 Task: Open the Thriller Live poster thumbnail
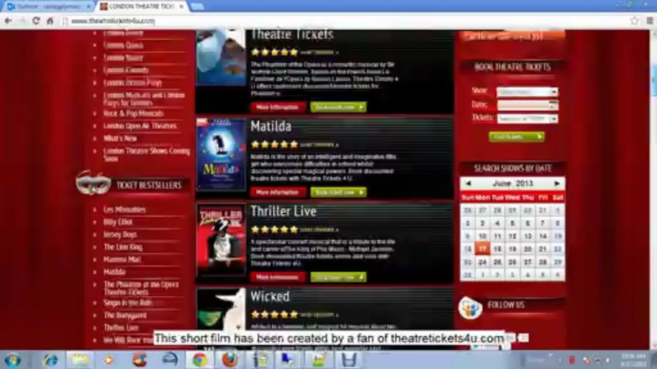(x=221, y=240)
